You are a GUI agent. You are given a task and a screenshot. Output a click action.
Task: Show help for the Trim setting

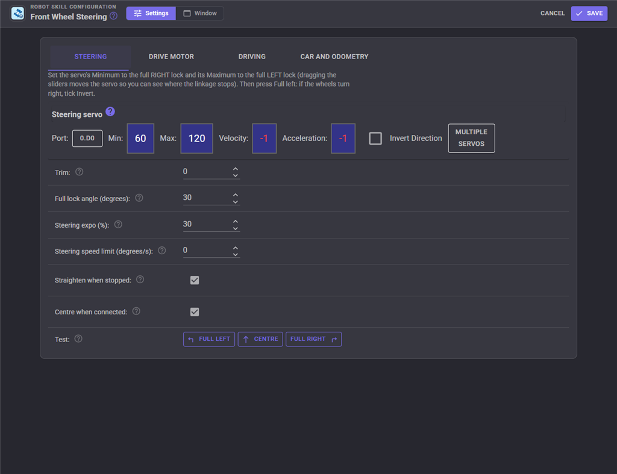[x=79, y=172]
